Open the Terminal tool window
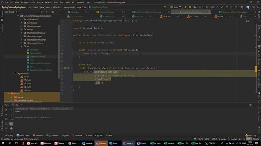Image resolution: width=261 pixels, height=146 pixels. pyautogui.click(x=38, y=135)
